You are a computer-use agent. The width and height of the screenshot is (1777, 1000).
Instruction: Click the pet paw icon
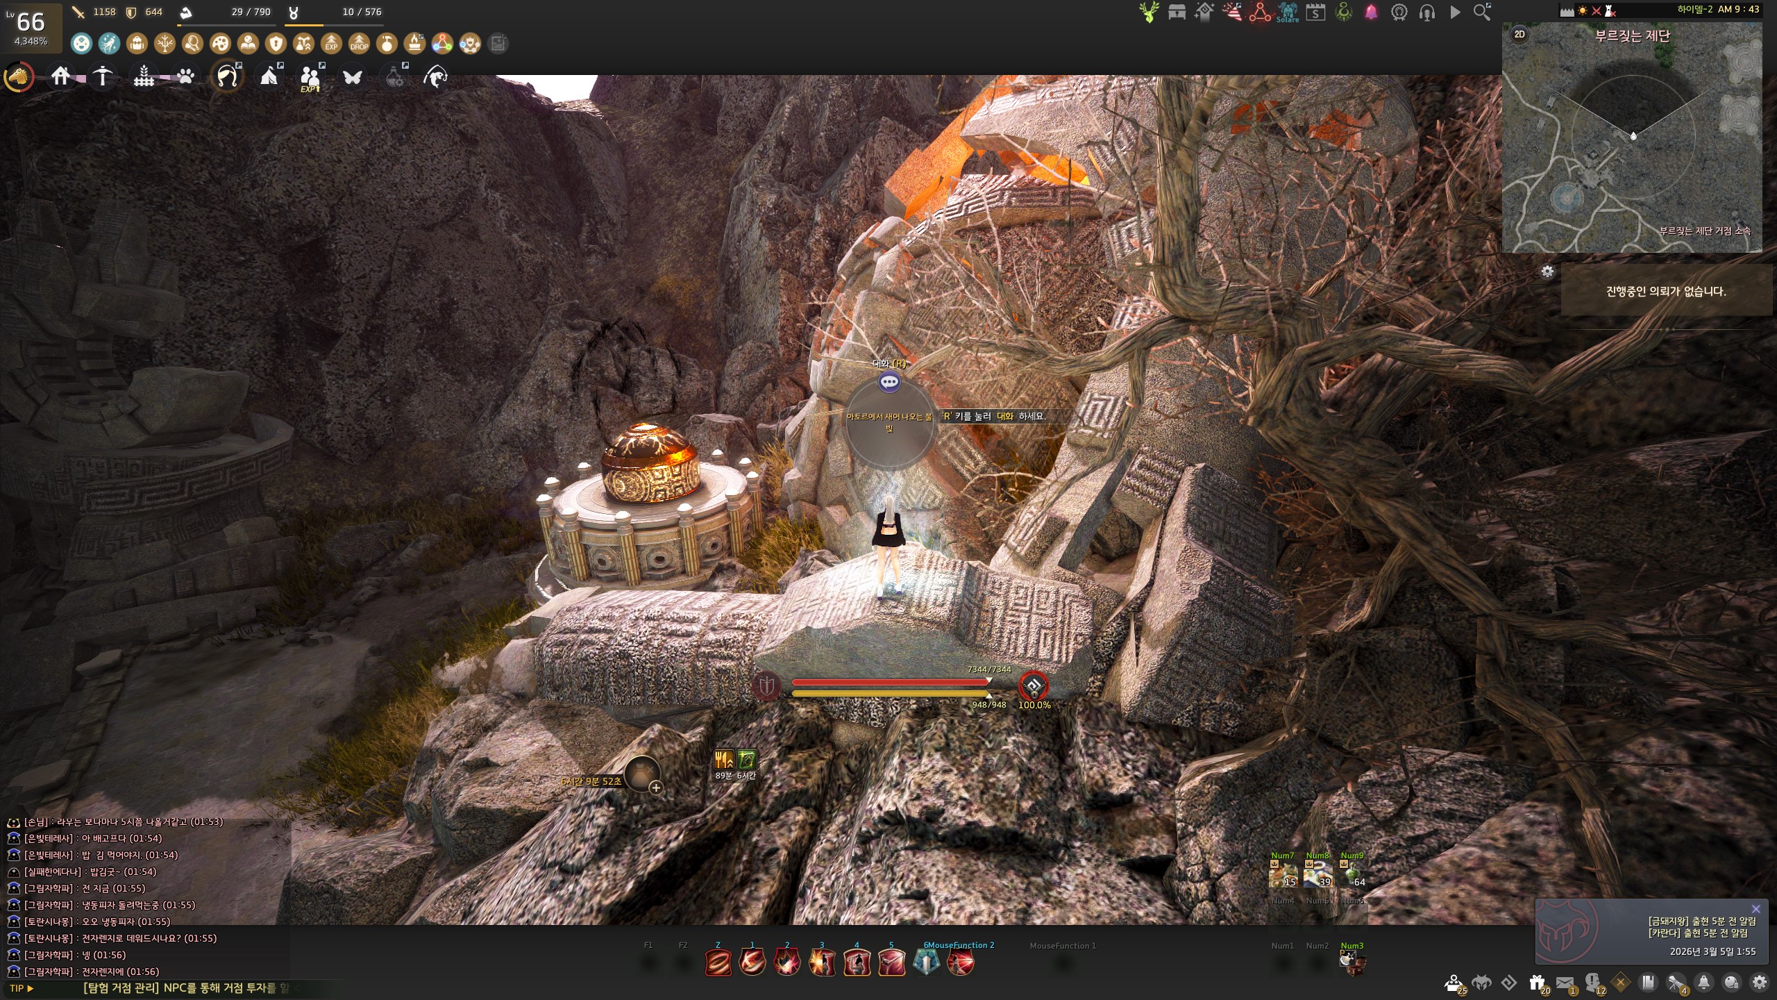click(x=185, y=76)
